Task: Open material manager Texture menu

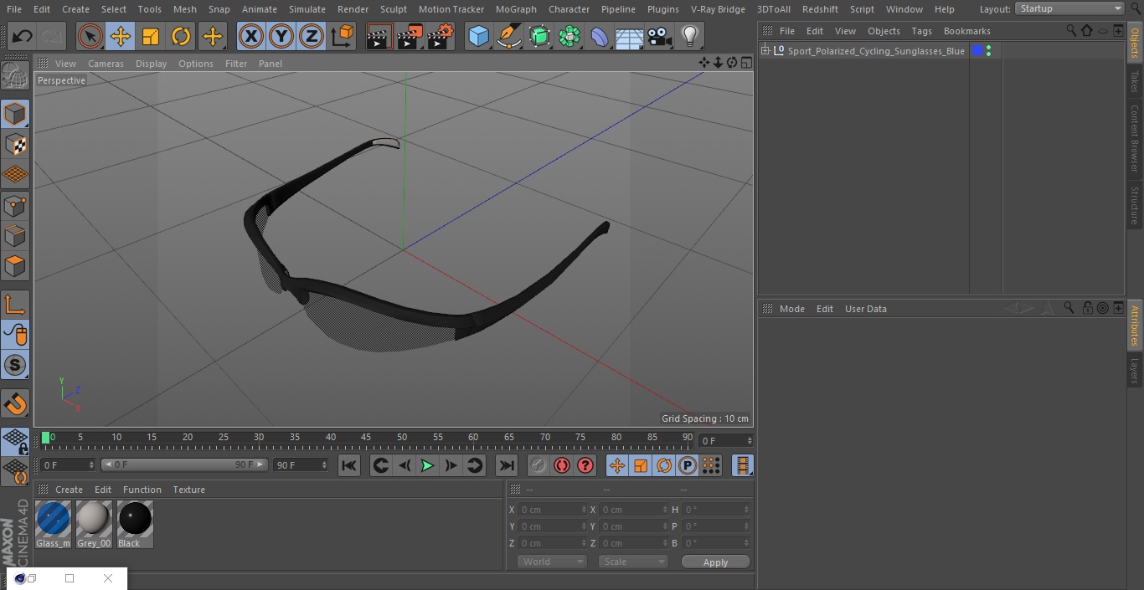Action: click(188, 490)
